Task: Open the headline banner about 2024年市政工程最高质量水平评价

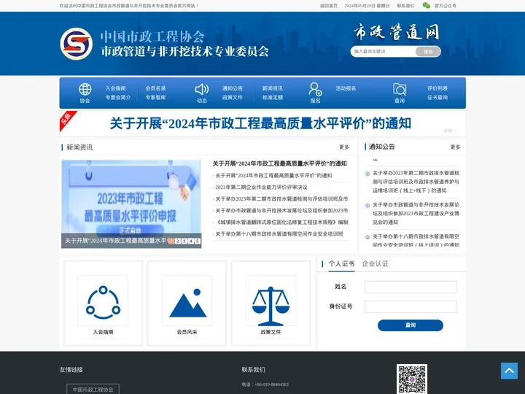Action: click(260, 123)
